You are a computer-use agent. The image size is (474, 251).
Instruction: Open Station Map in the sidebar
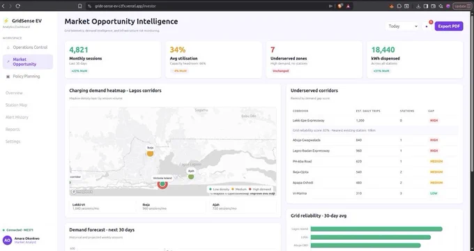[x=16, y=105]
